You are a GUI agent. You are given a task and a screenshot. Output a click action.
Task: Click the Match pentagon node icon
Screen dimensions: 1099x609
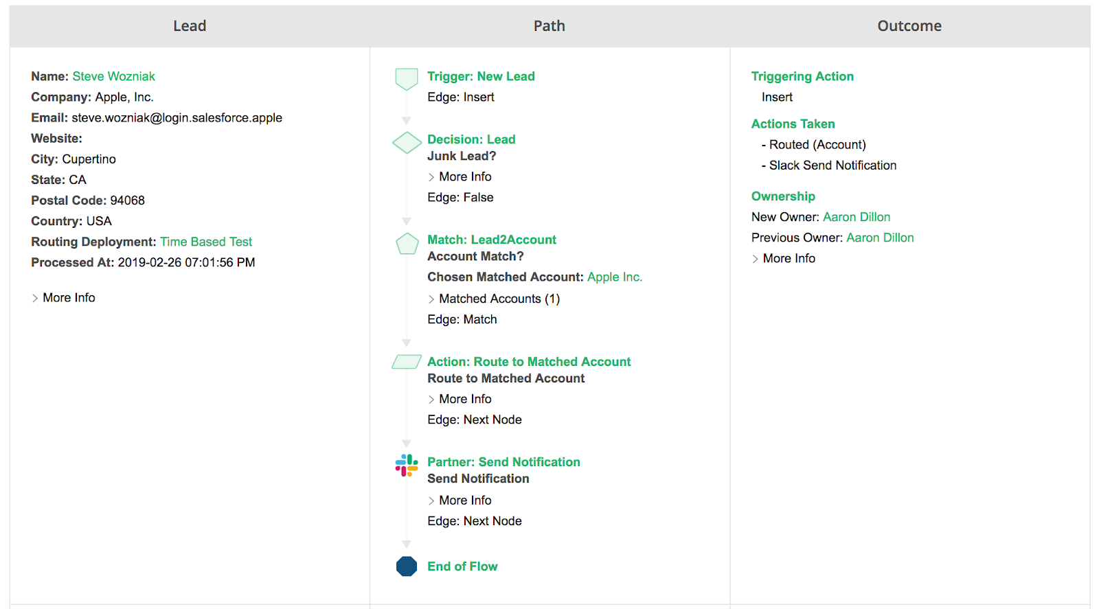coord(407,244)
